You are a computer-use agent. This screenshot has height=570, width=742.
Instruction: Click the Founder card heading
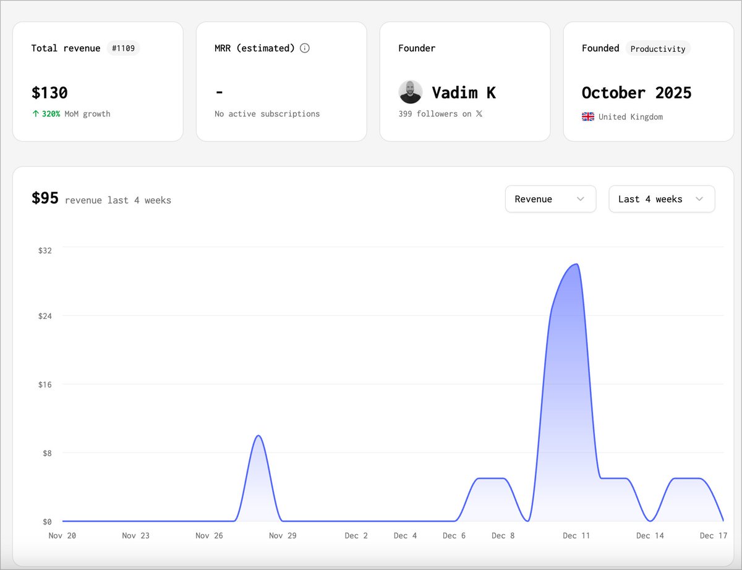point(417,48)
